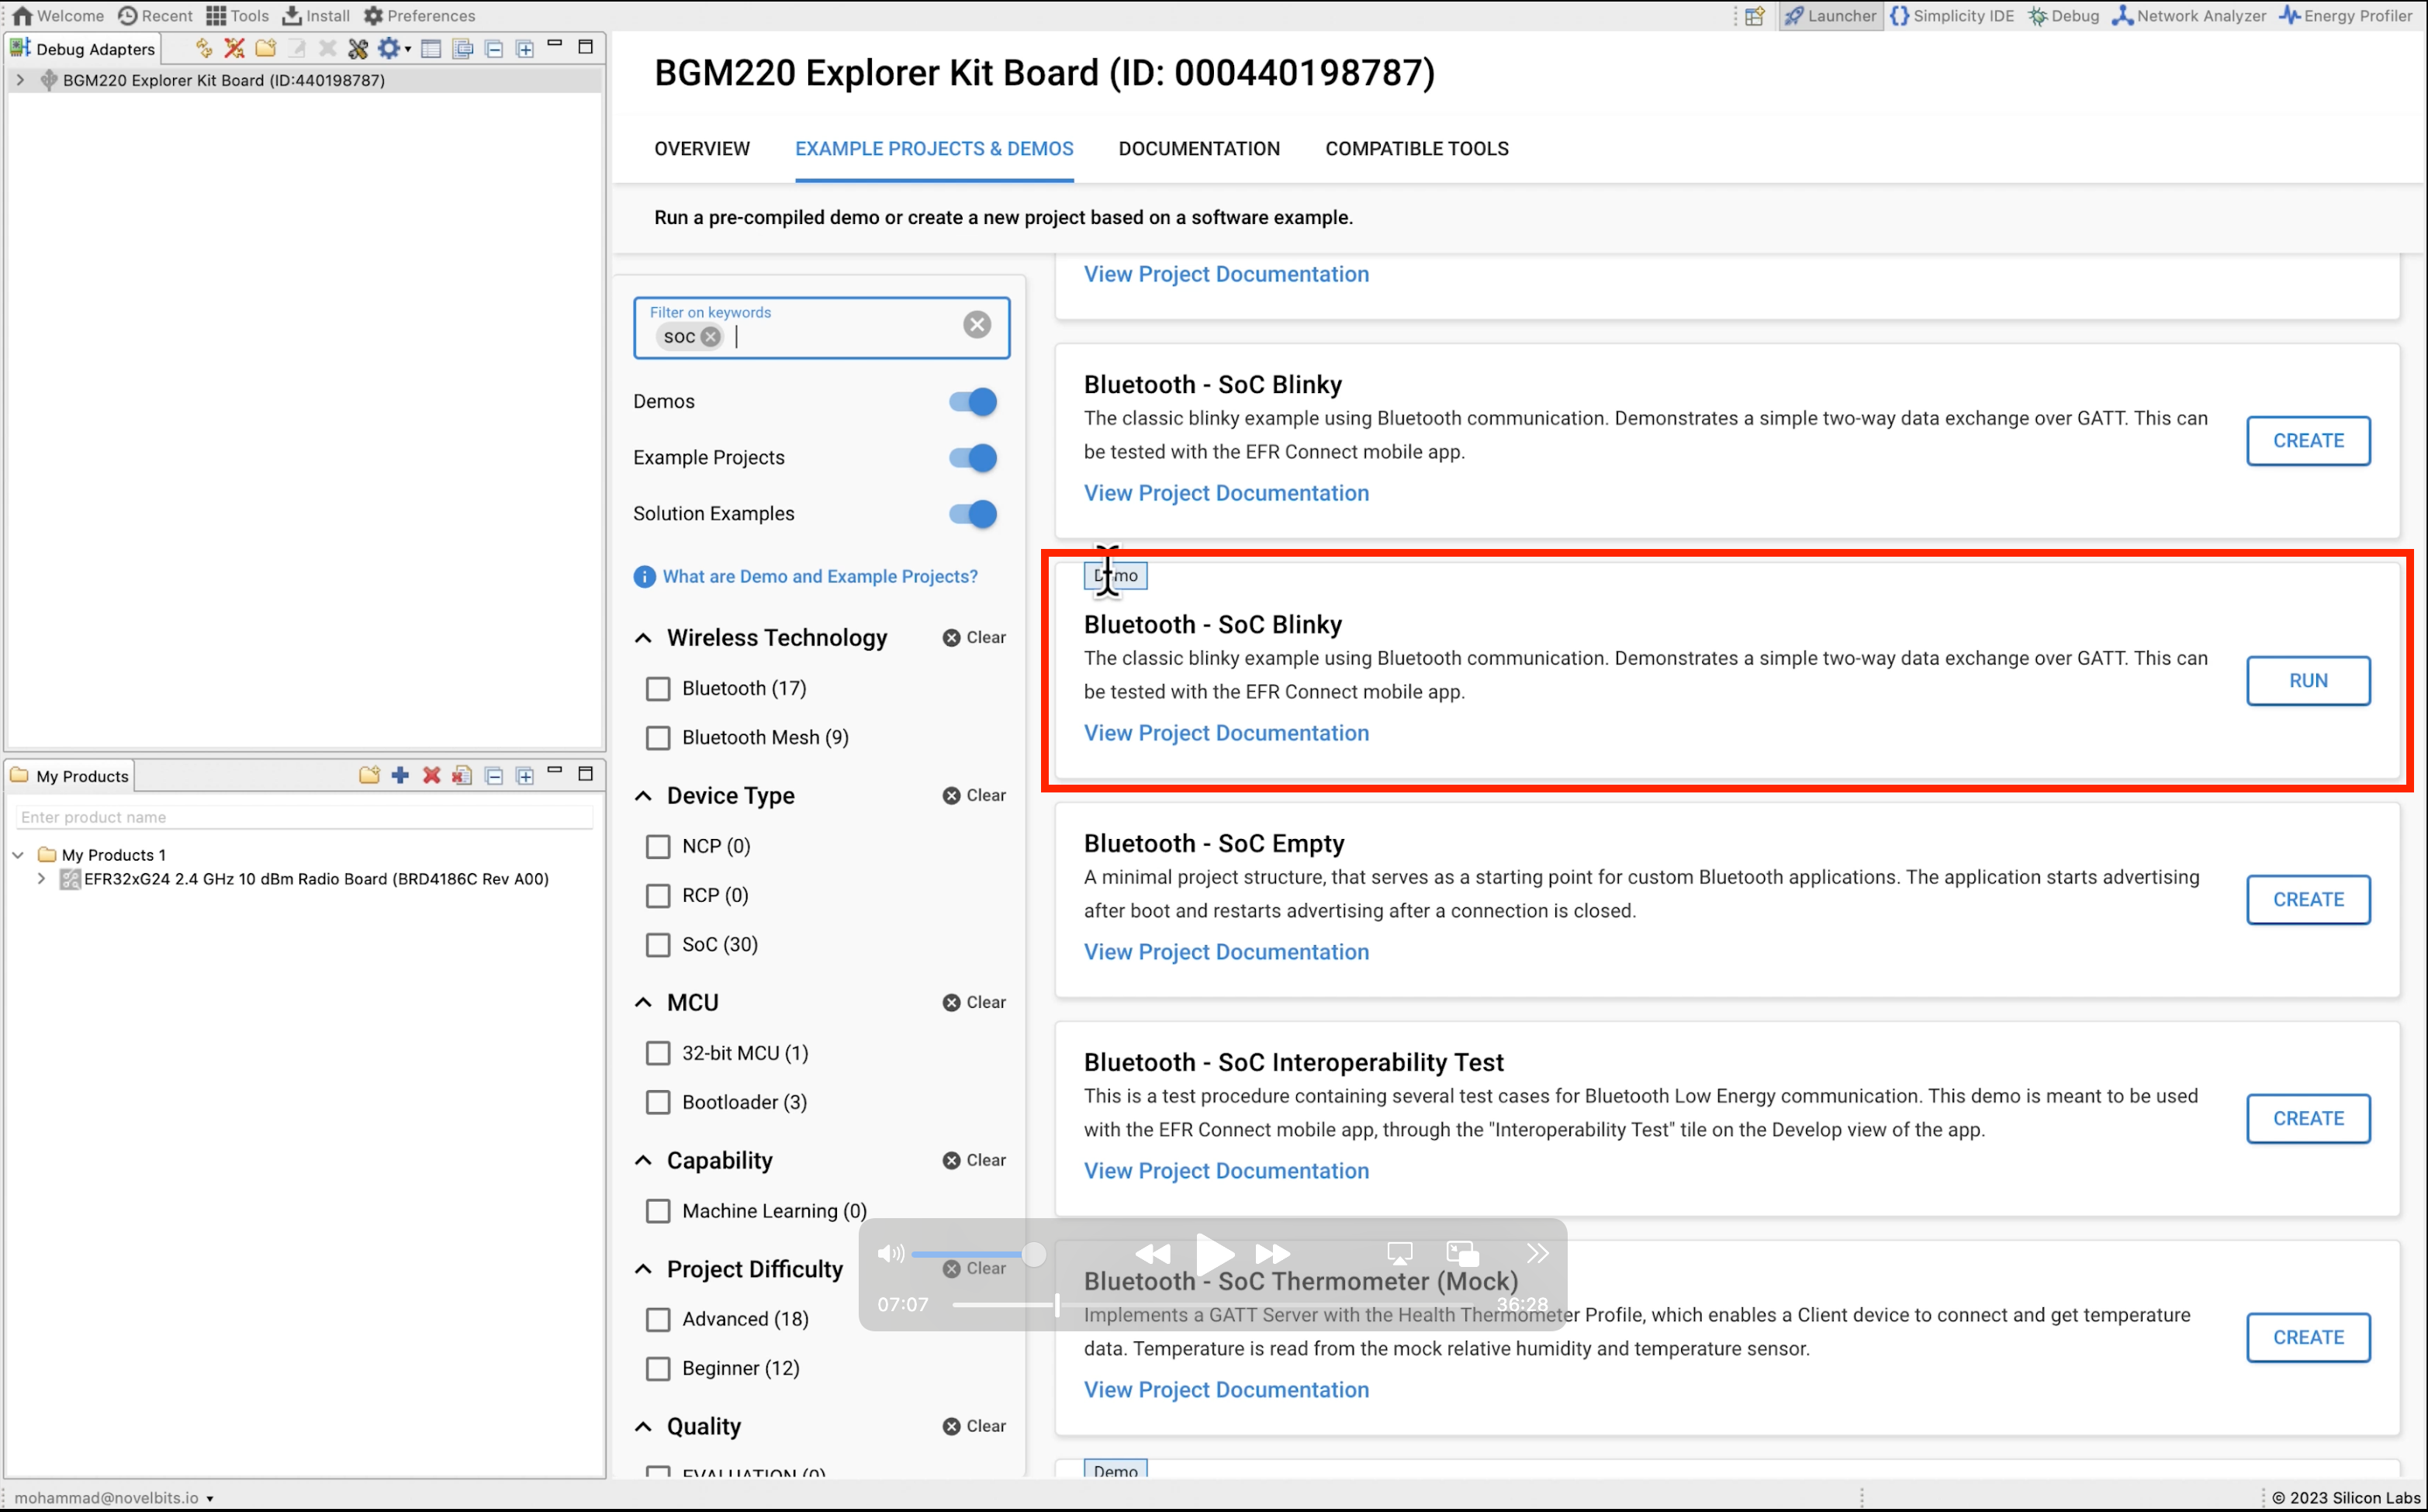The image size is (2428, 1512).
Task: Turn off the Demos toggle
Action: [x=973, y=401]
